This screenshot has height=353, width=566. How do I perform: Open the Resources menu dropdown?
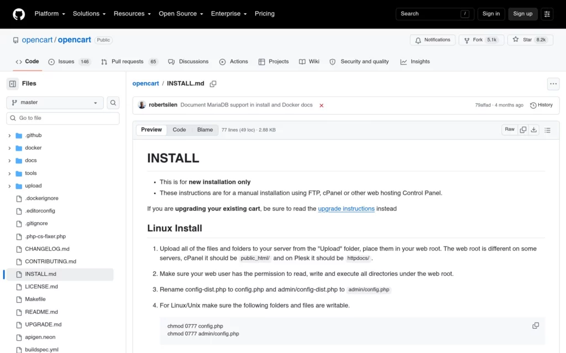[132, 14]
